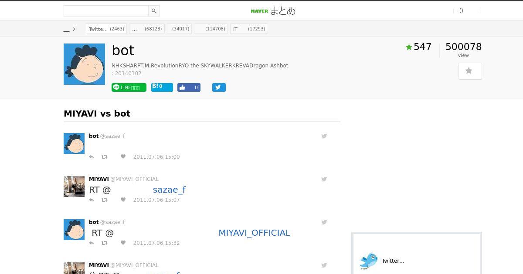This screenshot has width=523, height=274.
Task: Retweet the 15:00 bot tweet
Action: pos(104,157)
